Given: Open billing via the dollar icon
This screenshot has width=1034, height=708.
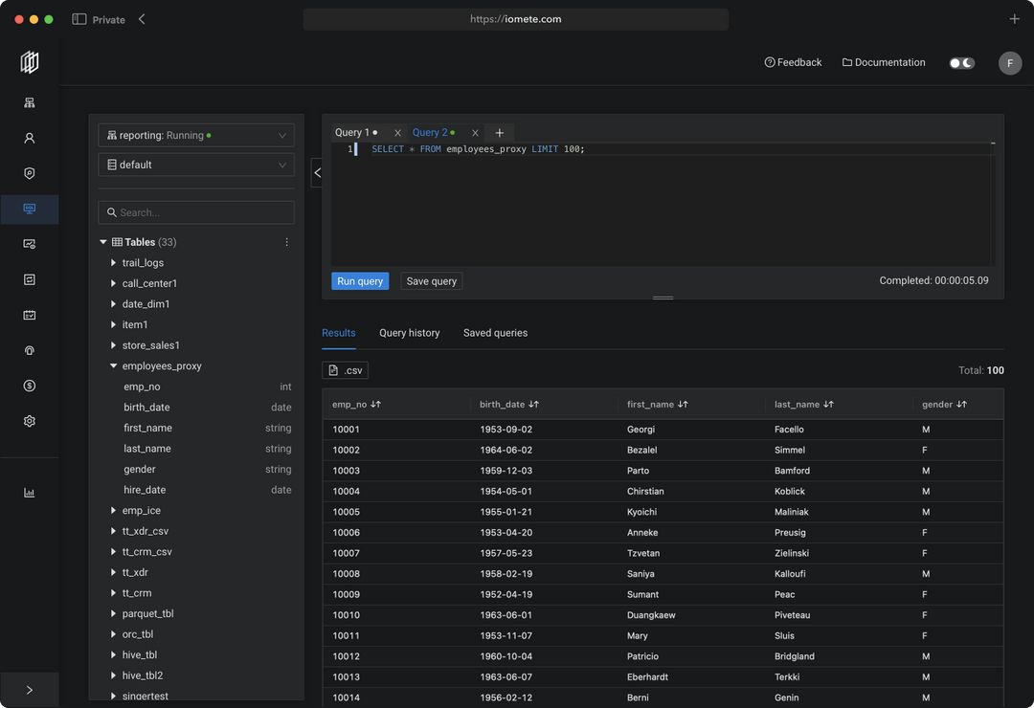Looking at the screenshot, I should 29,386.
